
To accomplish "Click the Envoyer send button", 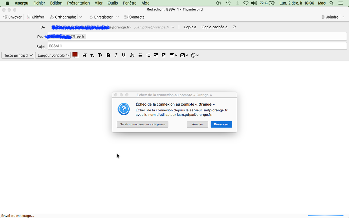I will 13,17.
